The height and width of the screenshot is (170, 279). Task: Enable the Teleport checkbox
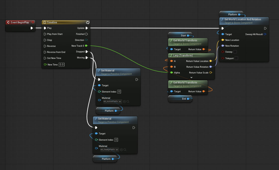click(236, 58)
